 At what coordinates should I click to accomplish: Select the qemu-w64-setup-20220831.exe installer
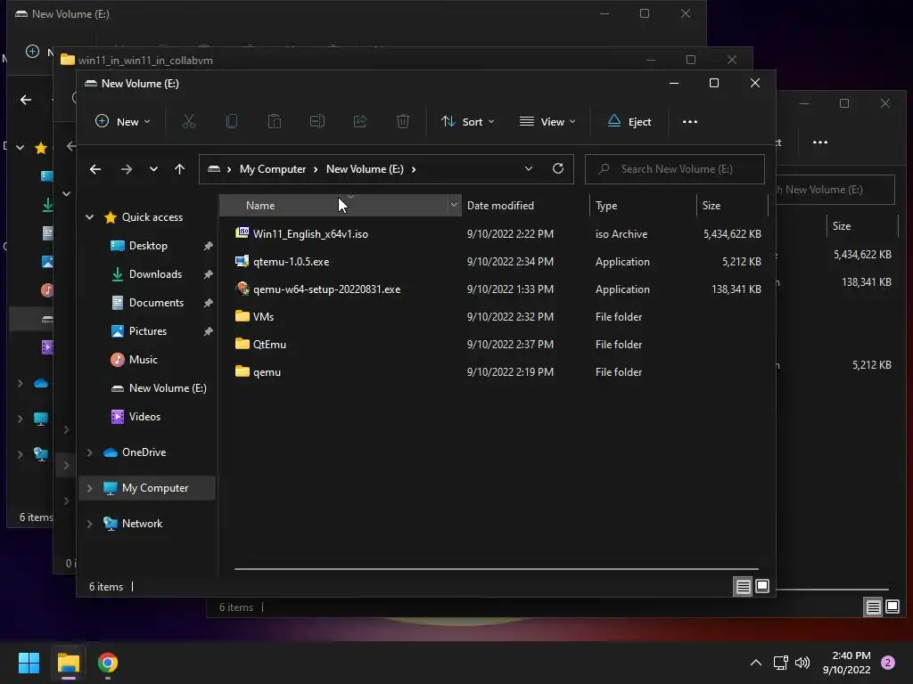point(326,289)
